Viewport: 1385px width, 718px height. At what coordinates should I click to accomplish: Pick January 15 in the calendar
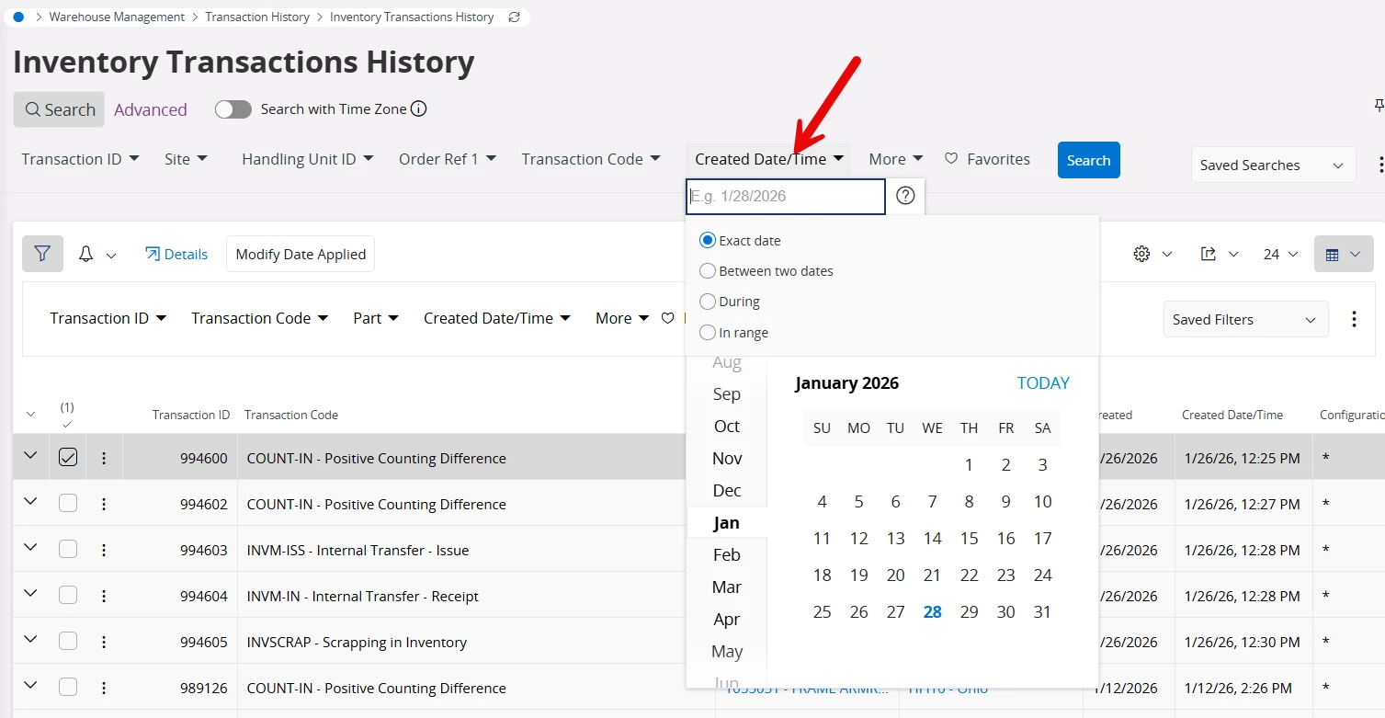point(969,538)
